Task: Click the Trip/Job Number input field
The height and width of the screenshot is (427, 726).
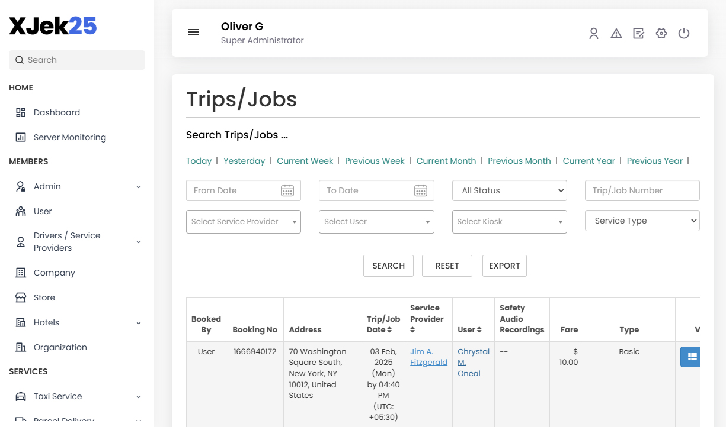Action: pos(642,190)
